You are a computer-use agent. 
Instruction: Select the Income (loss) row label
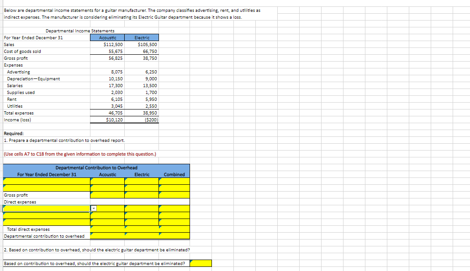click(x=17, y=120)
